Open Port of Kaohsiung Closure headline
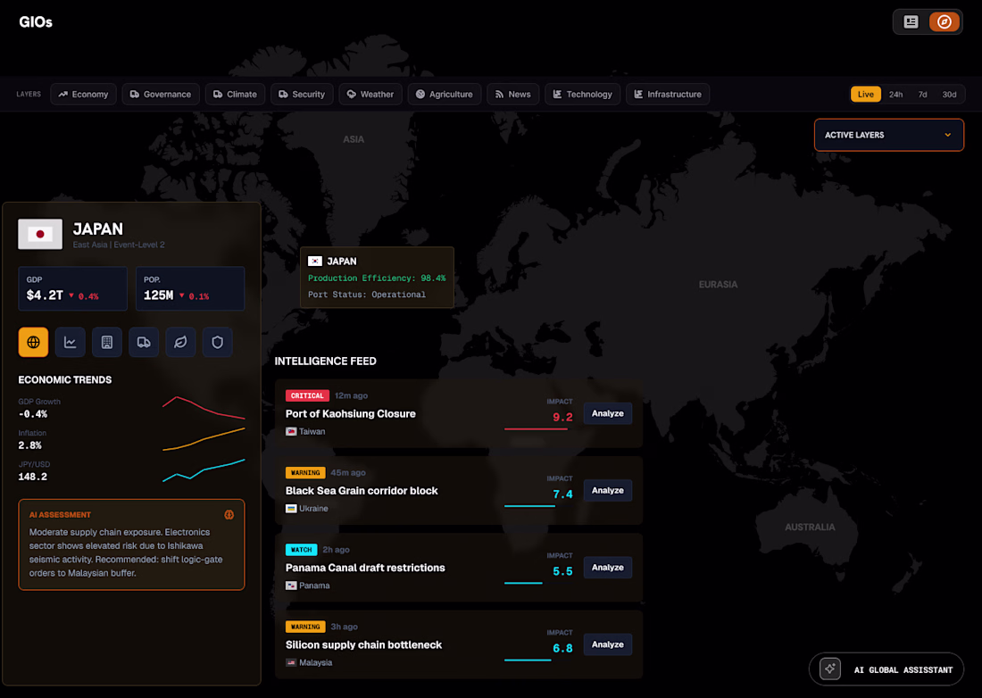The width and height of the screenshot is (982, 698). (x=351, y=414)
